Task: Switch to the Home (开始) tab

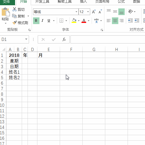Action: point(23,1)
